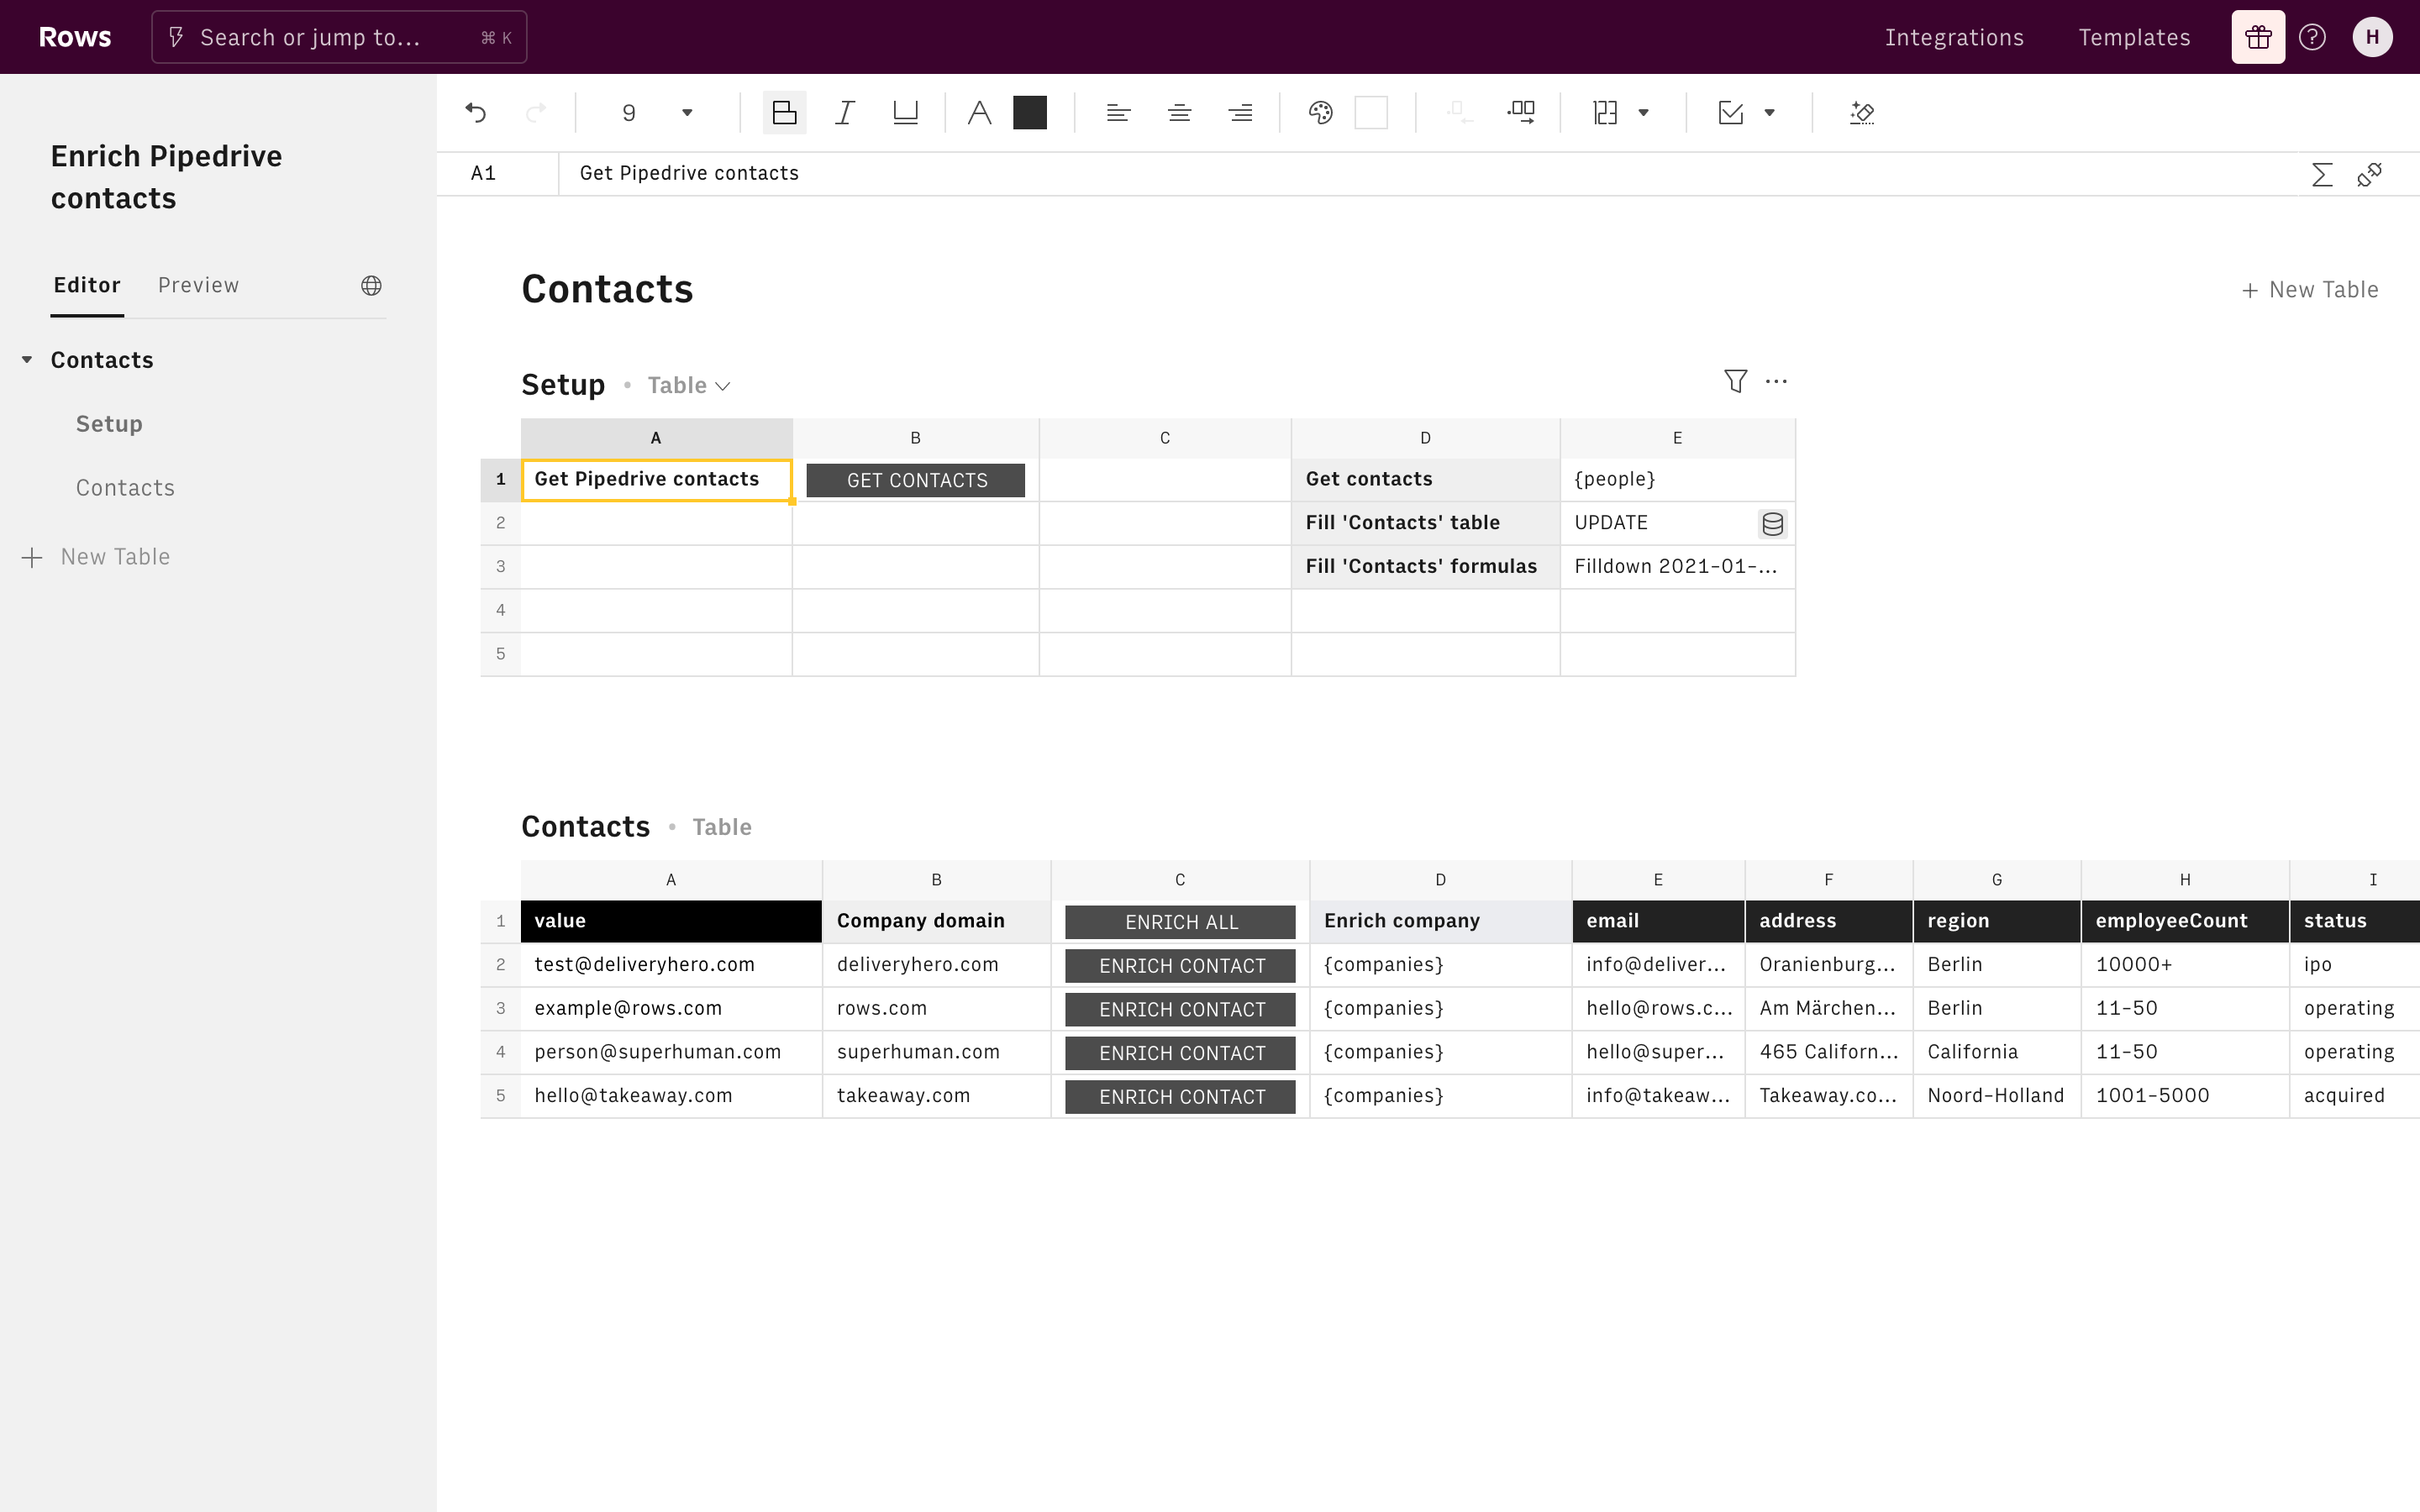Click the checkbox input element icon
The width and height of the screenshot is (2420, 1512).
(x=1731, y=113)
